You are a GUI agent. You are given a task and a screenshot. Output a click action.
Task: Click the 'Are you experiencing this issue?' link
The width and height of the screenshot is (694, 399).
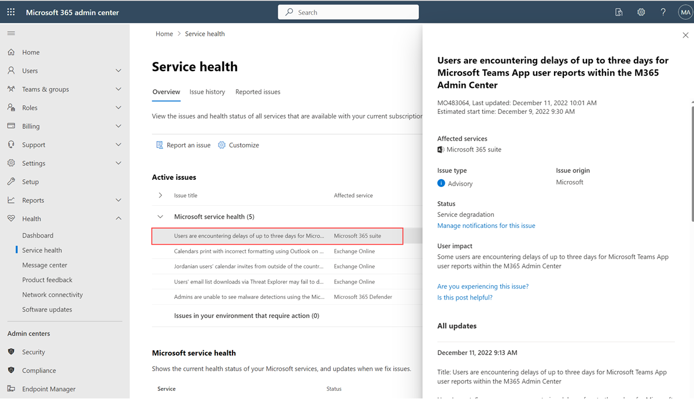click(482, 286)
